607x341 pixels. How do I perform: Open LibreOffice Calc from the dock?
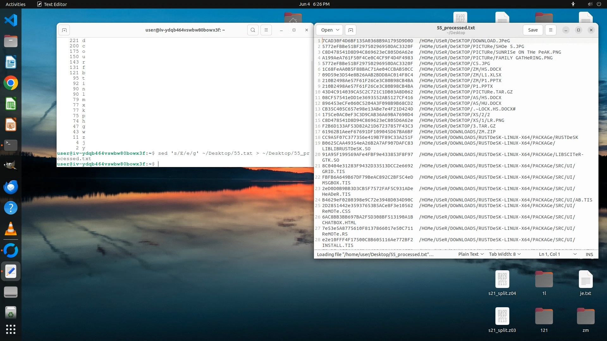pos(11,104)
